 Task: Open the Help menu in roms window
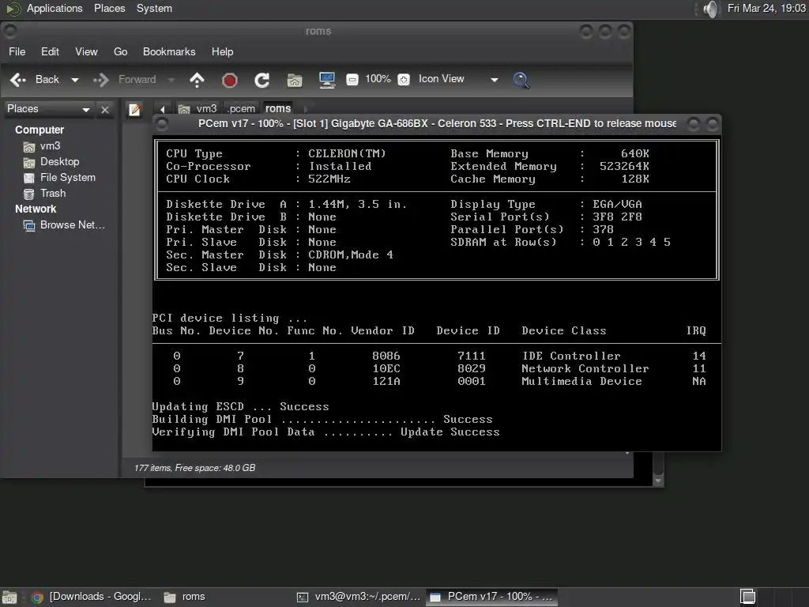point(222,51)
